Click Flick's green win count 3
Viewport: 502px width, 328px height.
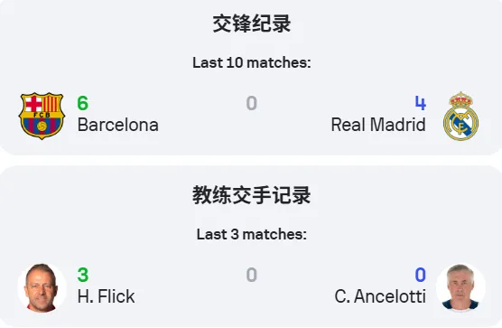83,275
